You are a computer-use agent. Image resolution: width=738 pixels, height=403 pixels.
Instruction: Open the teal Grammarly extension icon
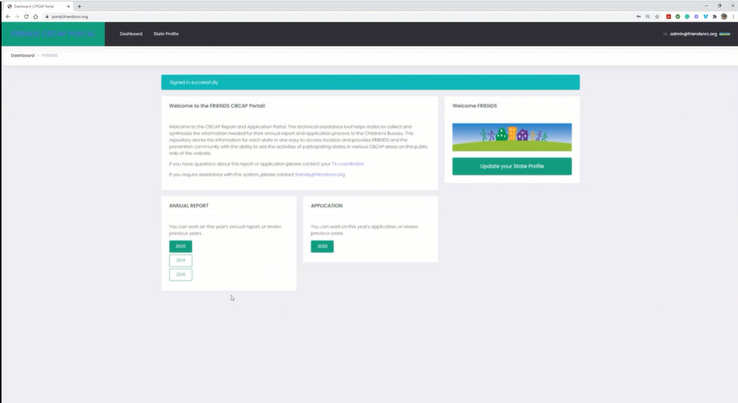687,16
